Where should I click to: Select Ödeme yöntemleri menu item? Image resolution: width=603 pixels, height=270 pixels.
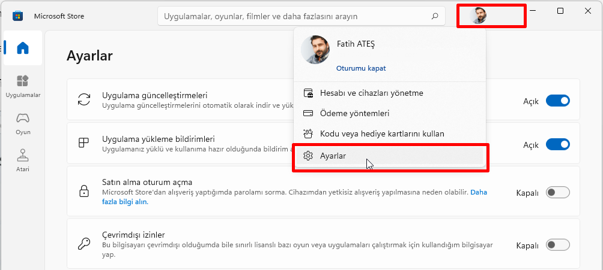tap(390, 114)
